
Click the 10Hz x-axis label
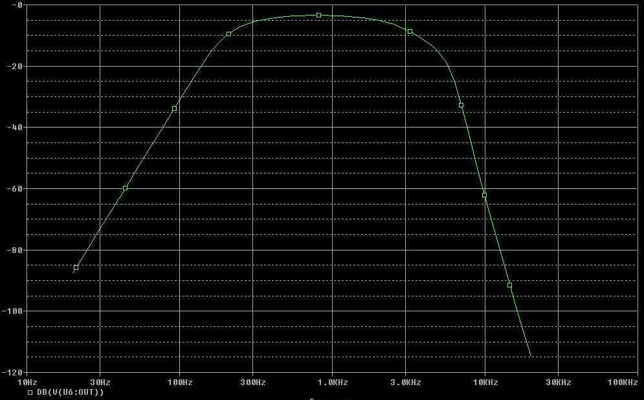pyautogui.click(x=27, y=383)
